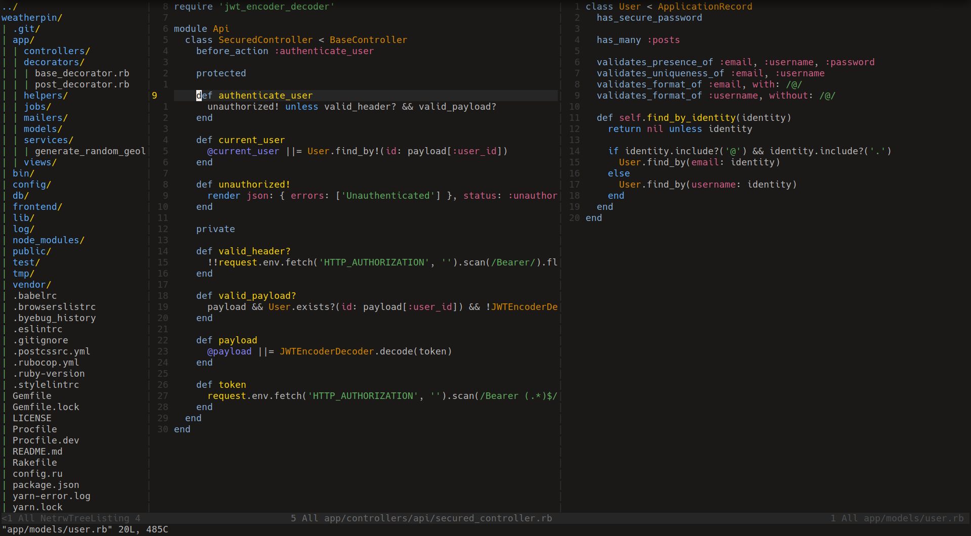Click the weatherpin/ root directory entry
Viewport: 971px width, 536px height.
click(x=32, y=17)
